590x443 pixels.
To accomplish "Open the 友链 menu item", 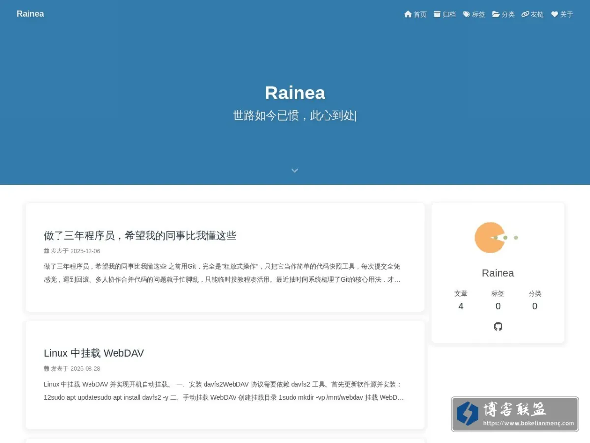I will (x=532, y=14).
